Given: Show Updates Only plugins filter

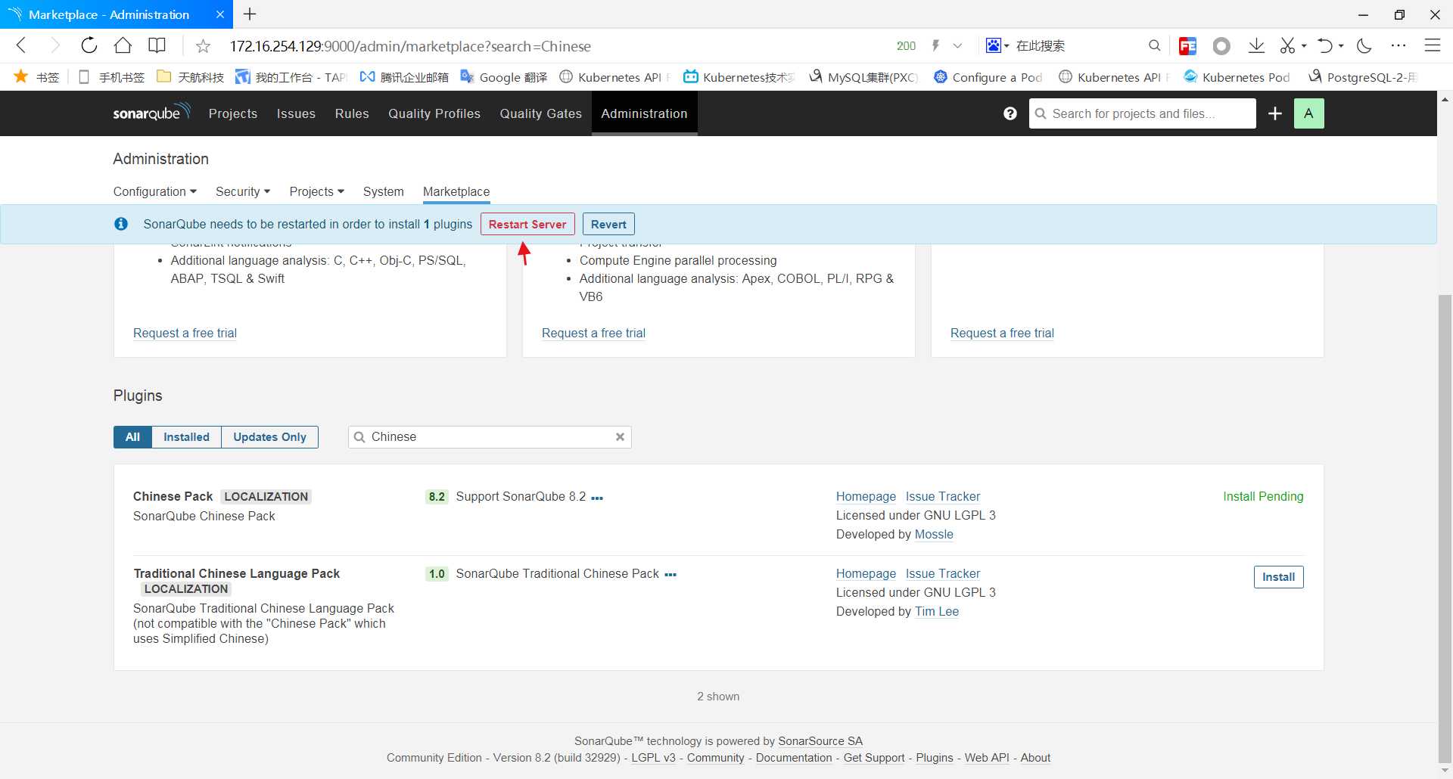Looking at the screenshot, I should pyautogui.click(x=269, y=437).
